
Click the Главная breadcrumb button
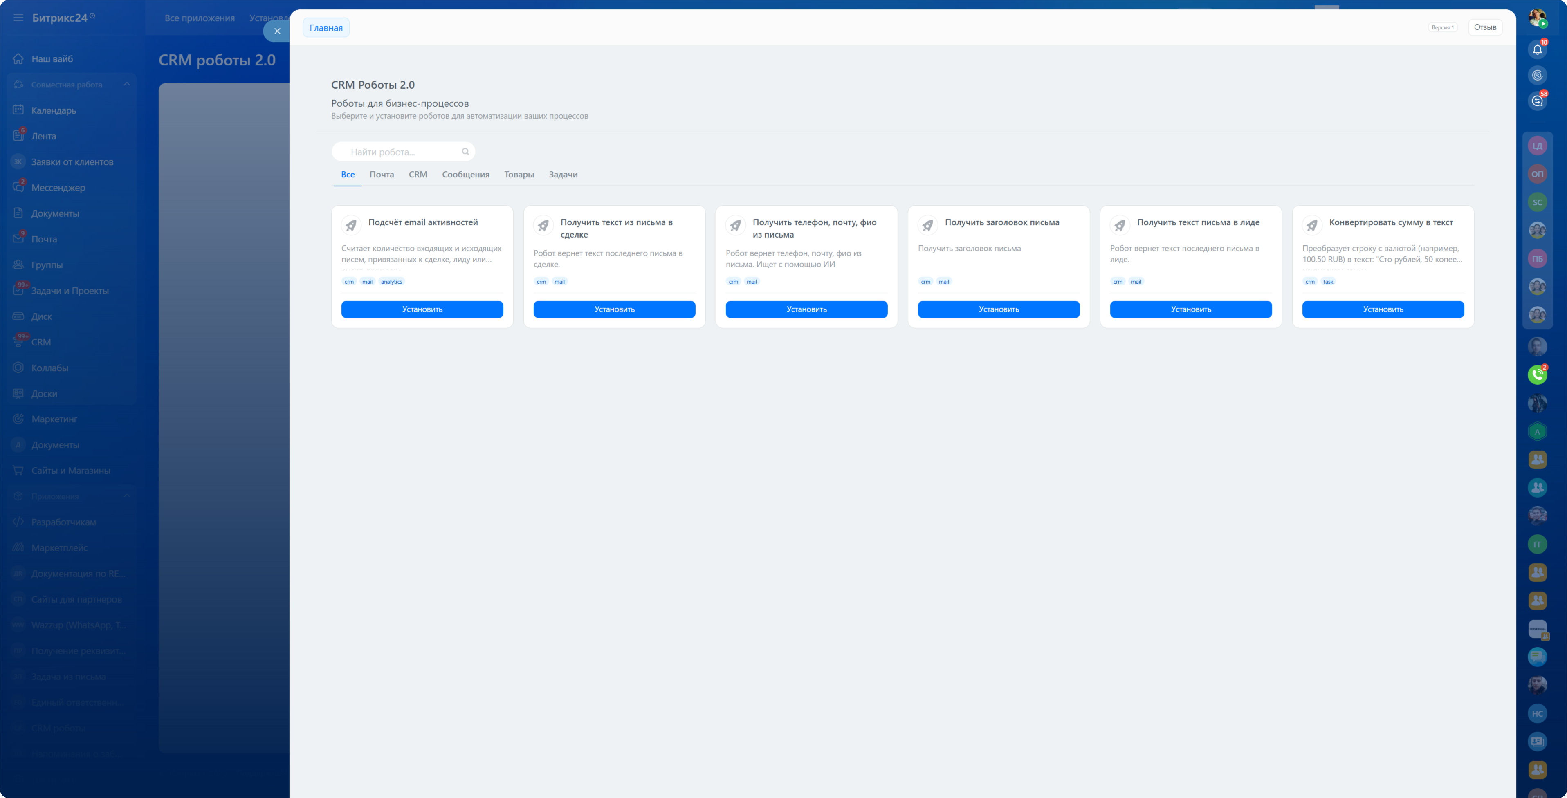[x=326, y=28]
